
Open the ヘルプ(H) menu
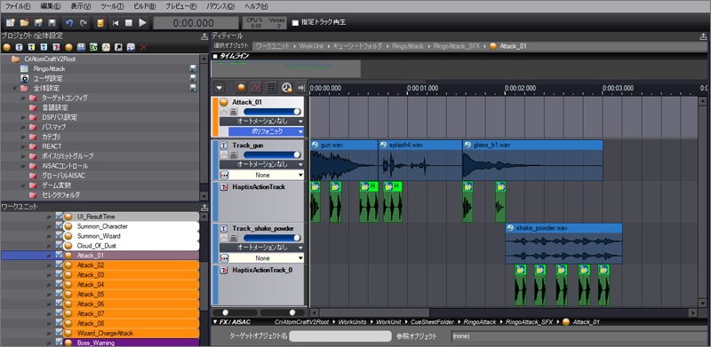tap(256, 6)
